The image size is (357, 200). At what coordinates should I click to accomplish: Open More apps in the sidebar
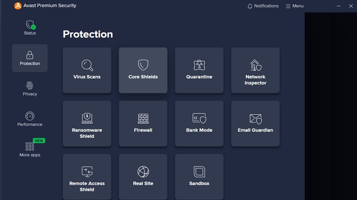tap(30, 149)
